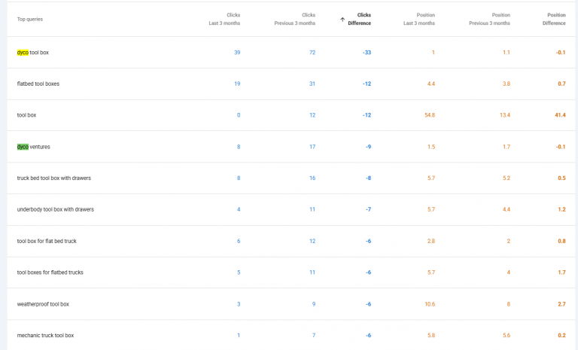Sort by Position Last 3 months column
The image size is (578, 350).
(x=419, y=19)
